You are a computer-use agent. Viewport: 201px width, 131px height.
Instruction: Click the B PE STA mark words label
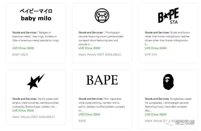coord(151,55)
